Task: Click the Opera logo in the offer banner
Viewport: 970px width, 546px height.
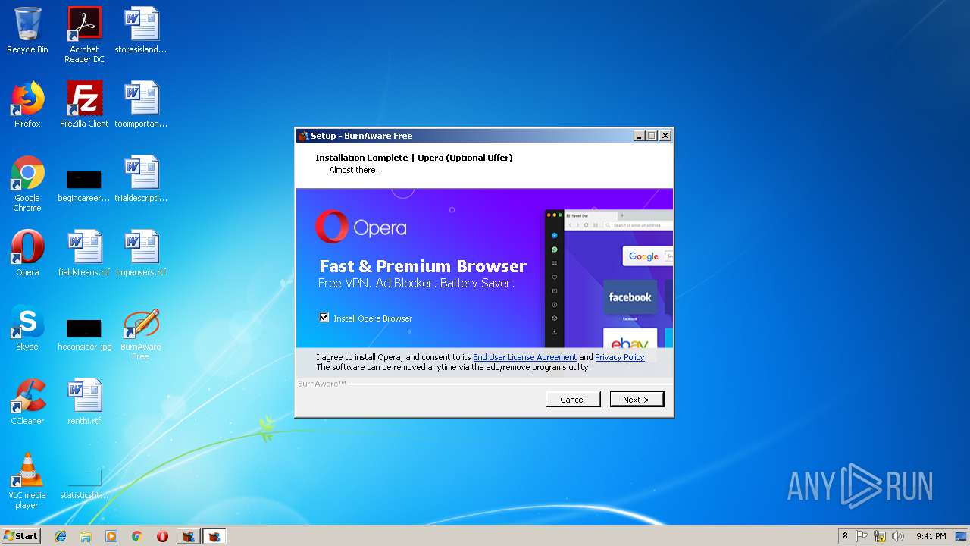Action: (x=361, y=227)
